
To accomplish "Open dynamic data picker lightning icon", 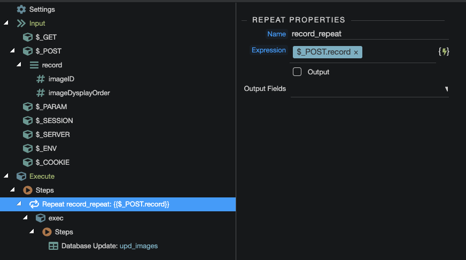I will click(444, 52).
